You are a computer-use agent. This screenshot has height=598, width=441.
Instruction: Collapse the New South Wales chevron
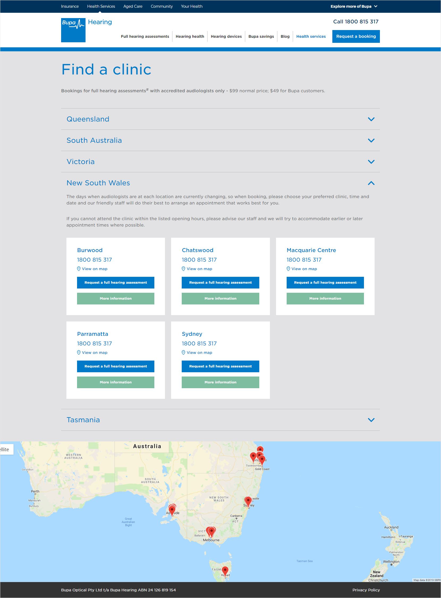tap(371, 183)
